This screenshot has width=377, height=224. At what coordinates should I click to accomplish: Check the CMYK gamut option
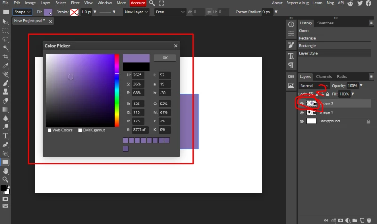(80, 130)
